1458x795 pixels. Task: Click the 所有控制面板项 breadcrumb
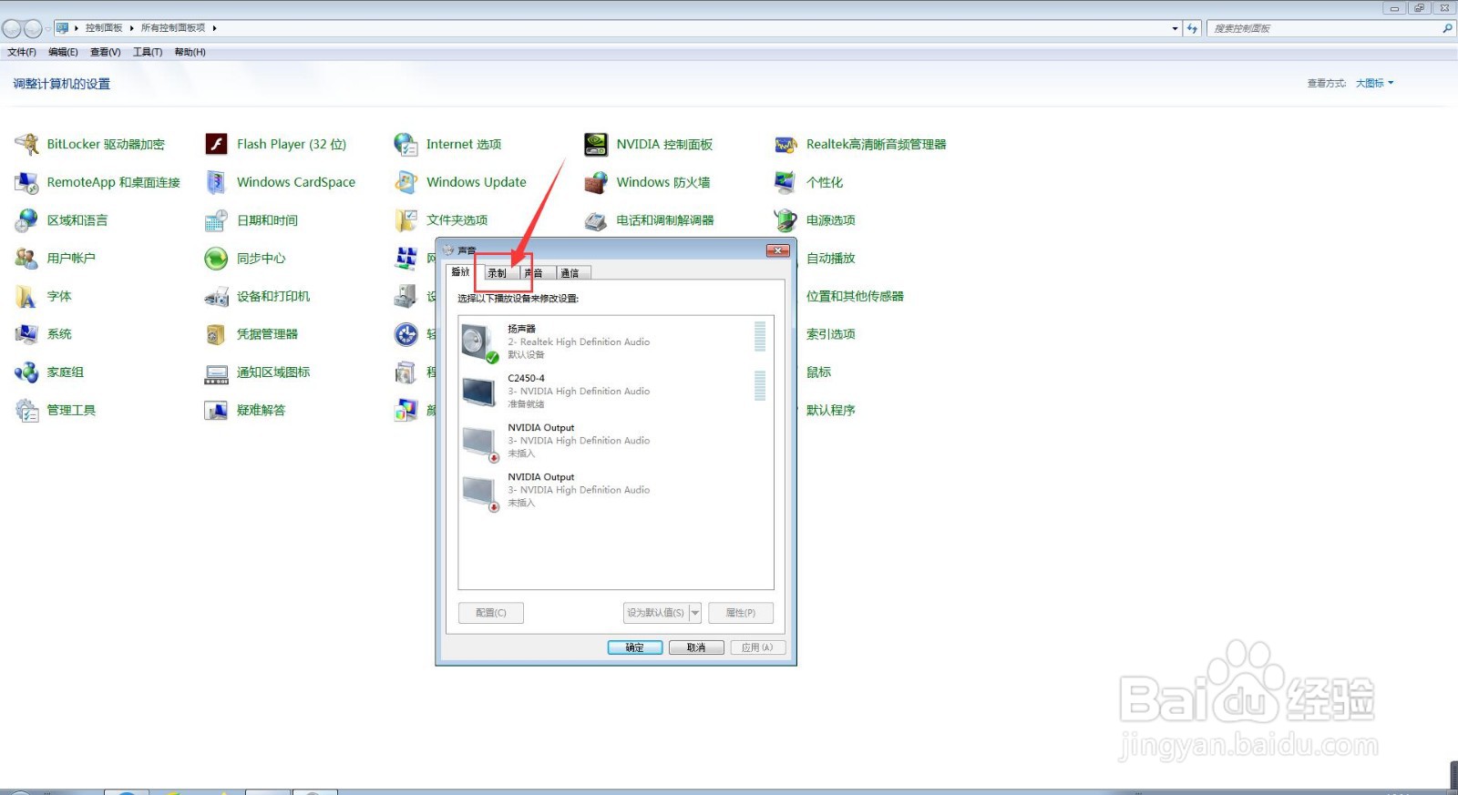coord(173,28)
